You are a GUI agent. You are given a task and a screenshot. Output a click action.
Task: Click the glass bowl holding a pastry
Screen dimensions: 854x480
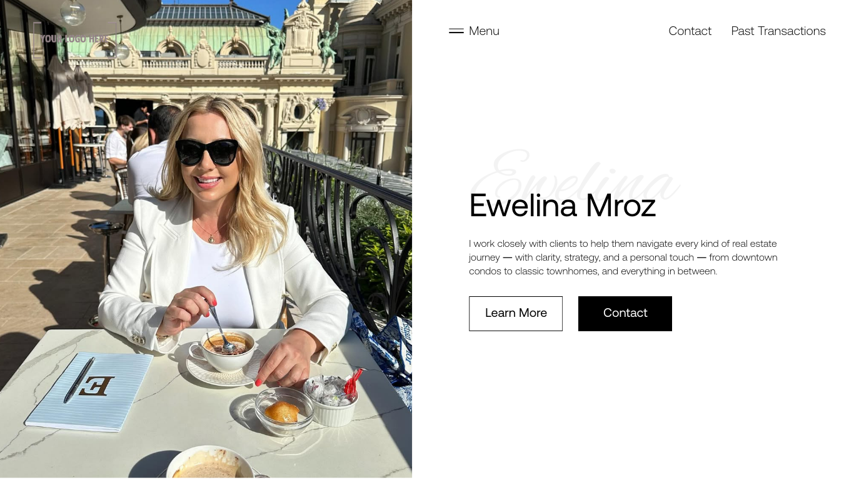[284, 411]
